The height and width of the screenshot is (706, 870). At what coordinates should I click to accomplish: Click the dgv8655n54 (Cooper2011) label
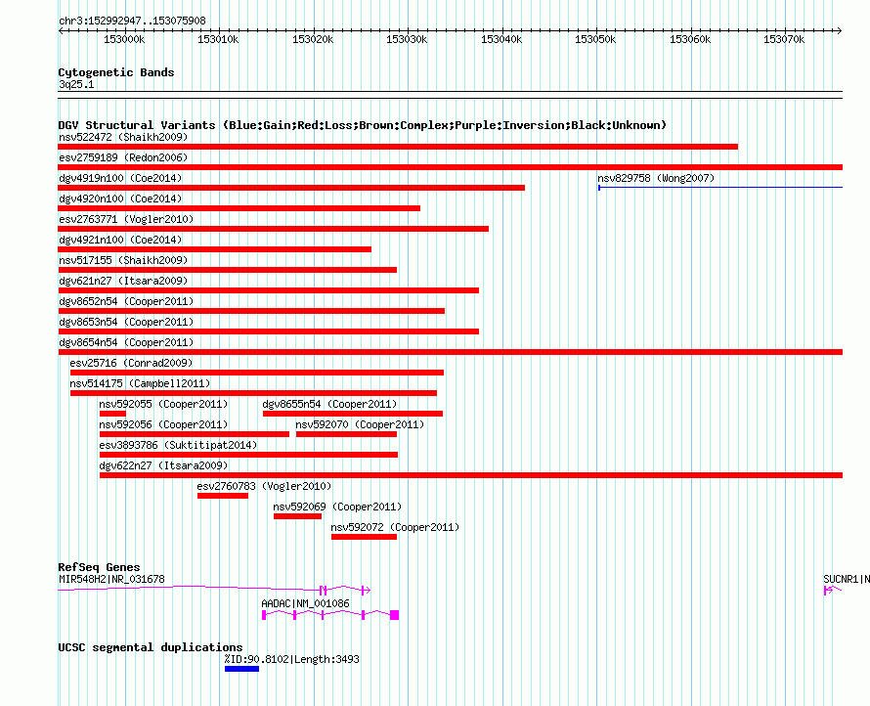tap(329, 404)
